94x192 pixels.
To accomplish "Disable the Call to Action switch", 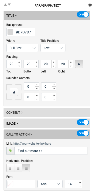I will (83, 133).
